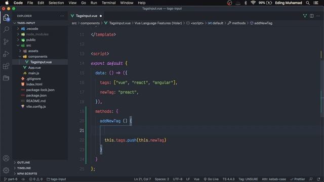The height and width of the screenshot is (182, 324).
Task: Open the Source Control view
Action: point(6,41)
